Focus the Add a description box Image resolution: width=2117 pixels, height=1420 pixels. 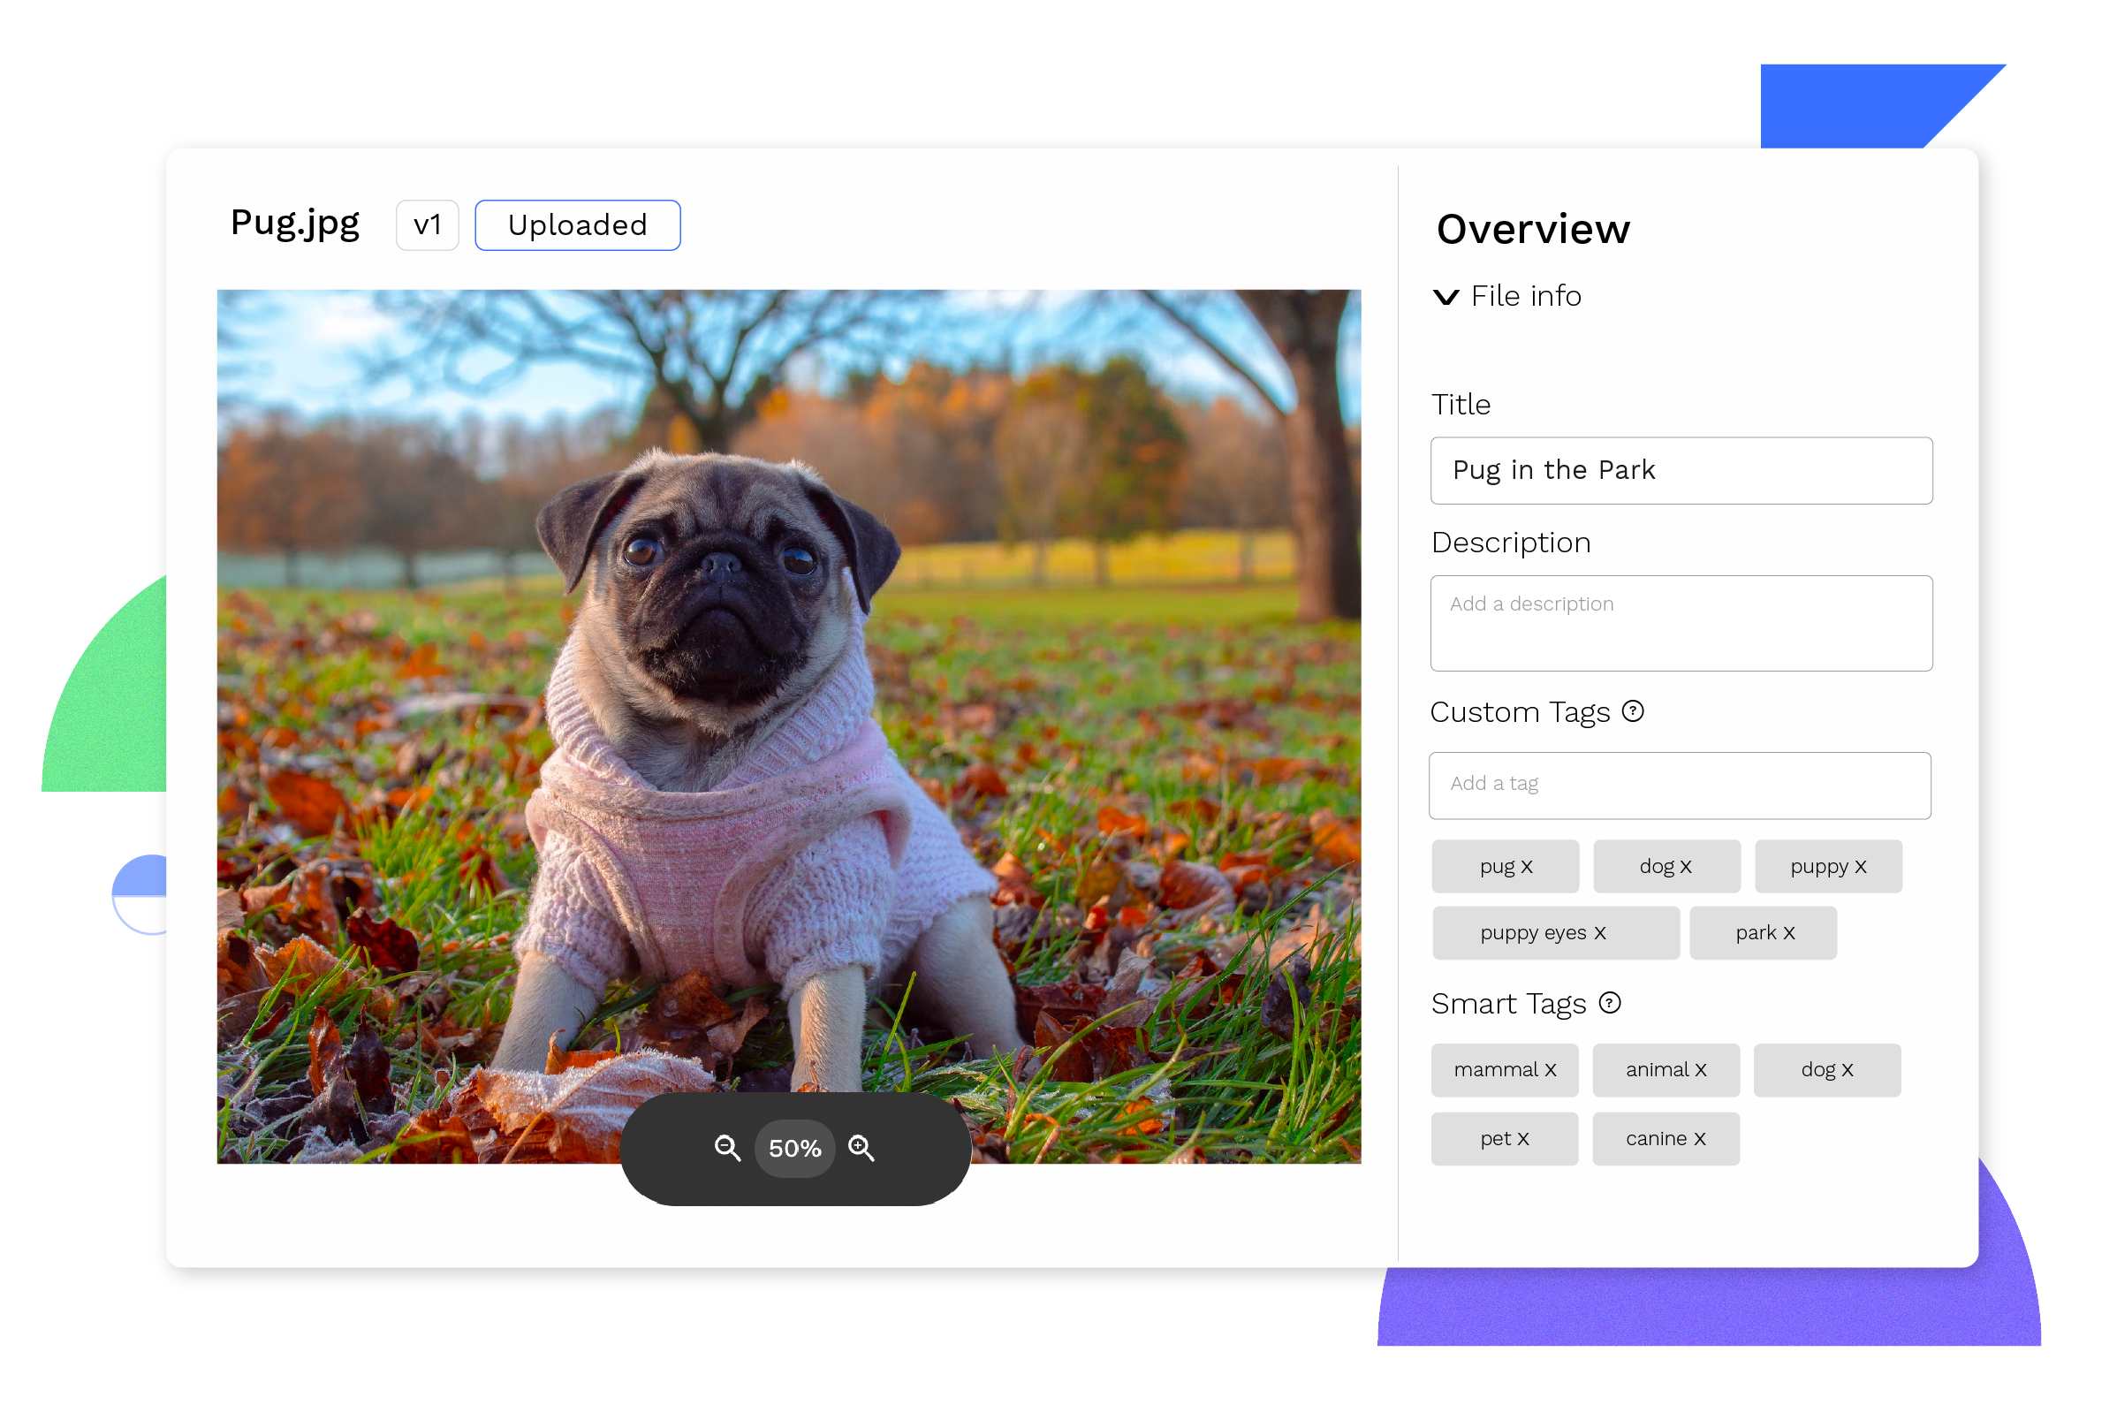pos(1681,623)
